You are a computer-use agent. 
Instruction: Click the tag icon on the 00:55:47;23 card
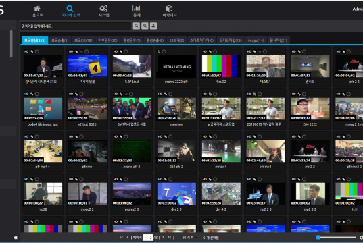coord(32,51)
